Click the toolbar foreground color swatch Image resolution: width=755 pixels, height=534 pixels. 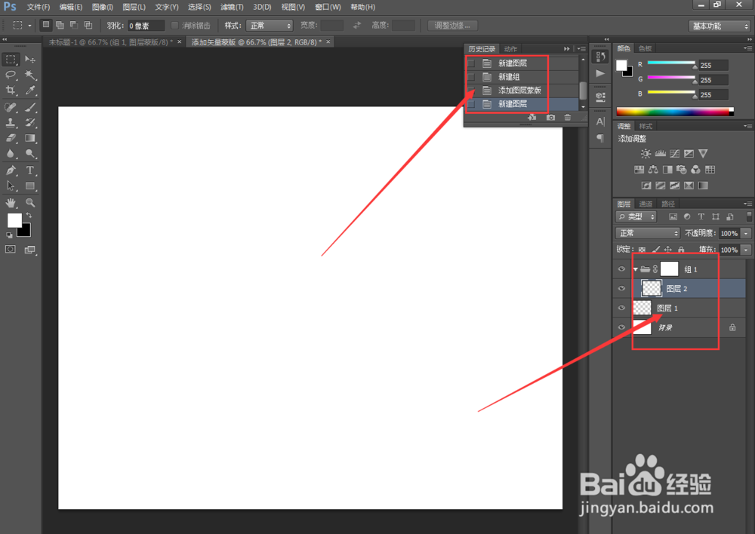pyautogui.click(x=14, y=220)
